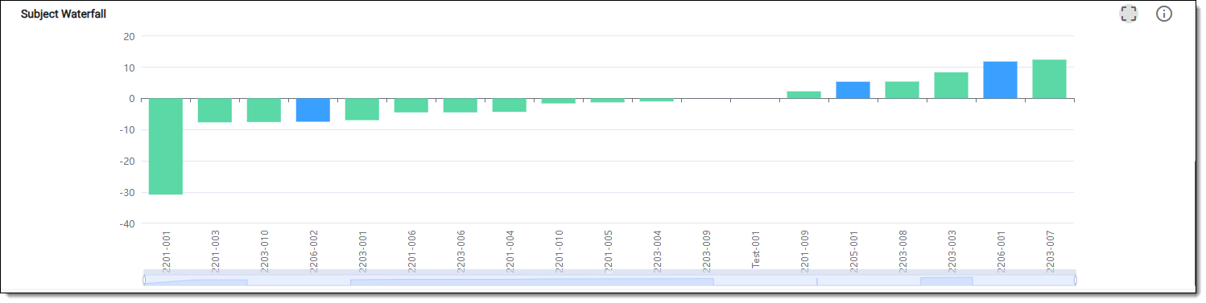Screen dimensions: 1206x303
Task: Click the x-axis label 'Test-001'
Action: click(756, 251)
